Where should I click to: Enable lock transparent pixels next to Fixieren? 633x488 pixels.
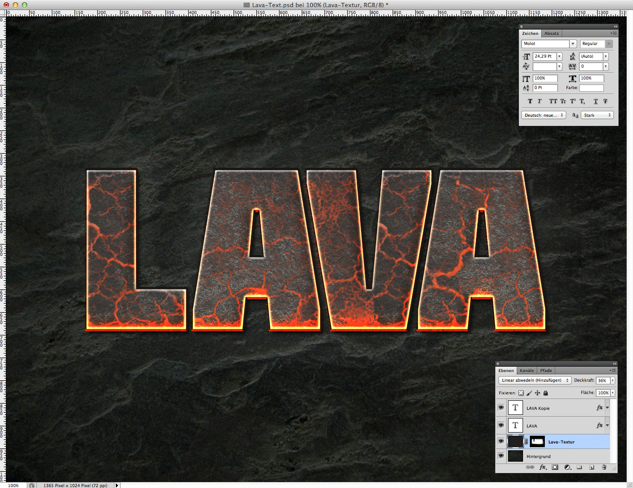[x=521, y=393]
